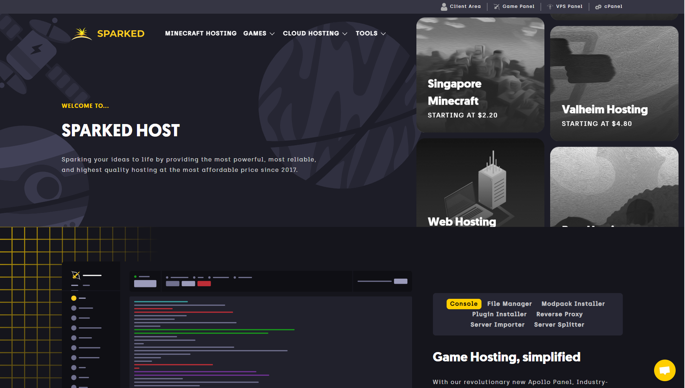The height and width of the screenshot is (388, 685).
Task: Click the VPS Panel link text
Action: tap(569, 6)
